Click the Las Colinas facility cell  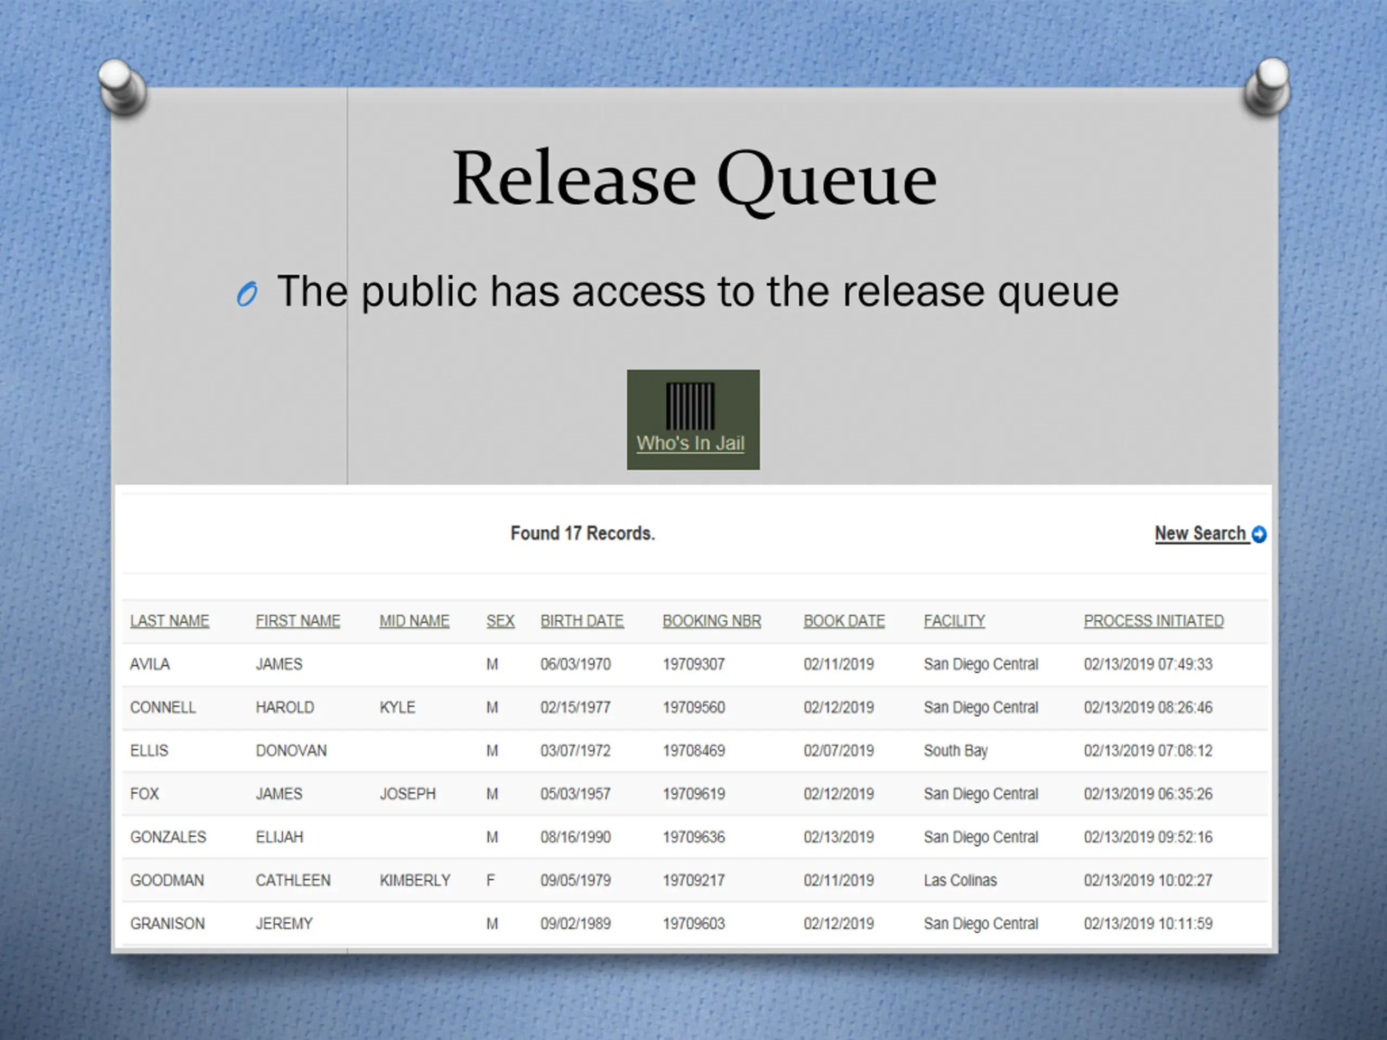[x=960, y=881]
